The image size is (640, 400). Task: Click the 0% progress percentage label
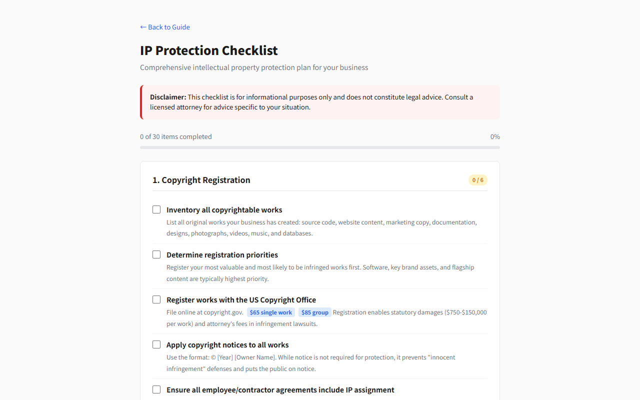point(495,136)
